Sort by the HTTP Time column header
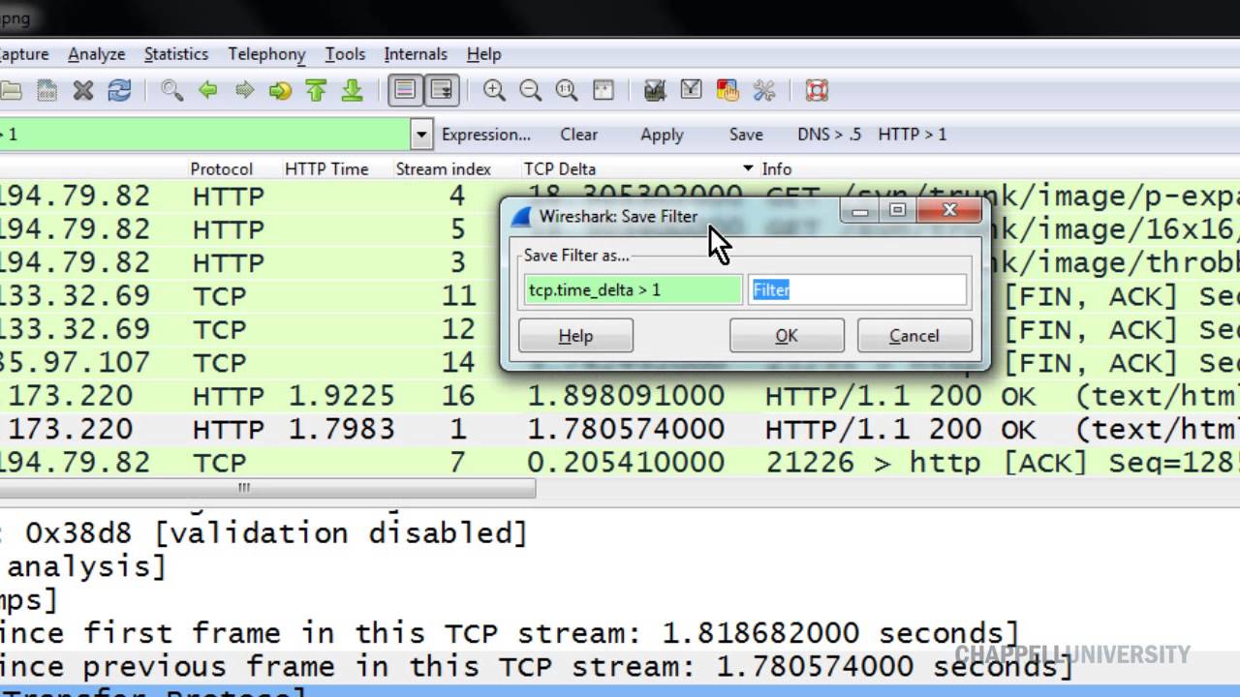This screenshot has width=1240, height=697. point(326,168)
